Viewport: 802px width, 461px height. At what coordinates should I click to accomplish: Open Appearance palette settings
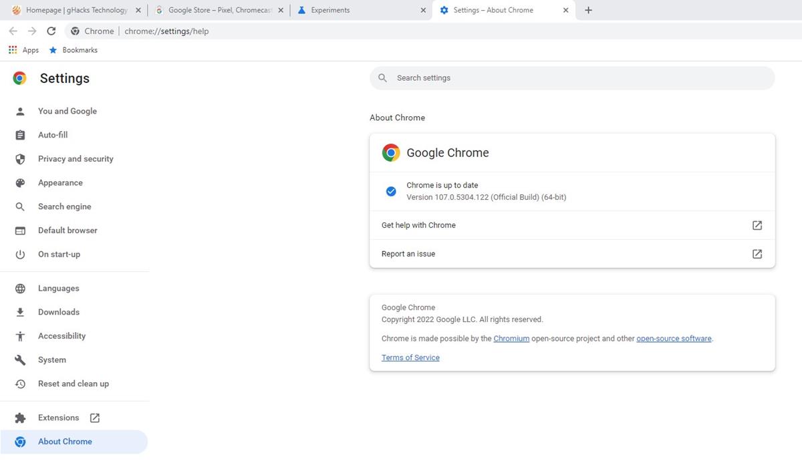point(60,183)
